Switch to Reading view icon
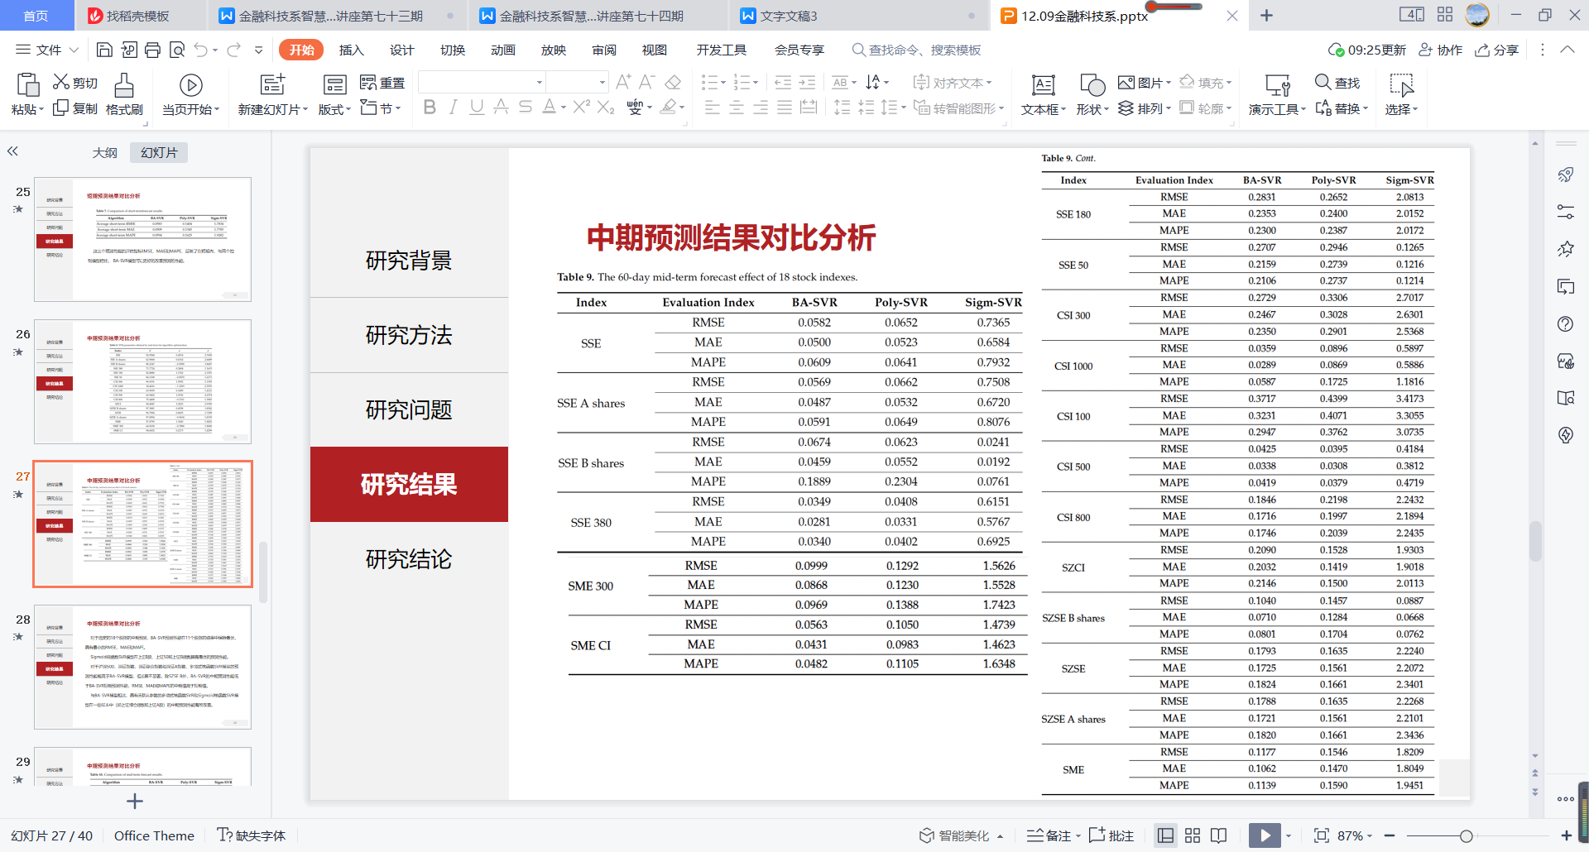The height and width of the screenshot is (852, 1589). click(x=1218, y=835)
